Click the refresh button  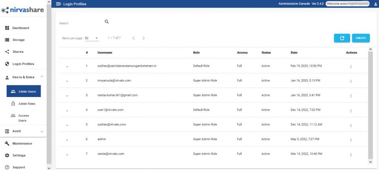tap(342, 38)
